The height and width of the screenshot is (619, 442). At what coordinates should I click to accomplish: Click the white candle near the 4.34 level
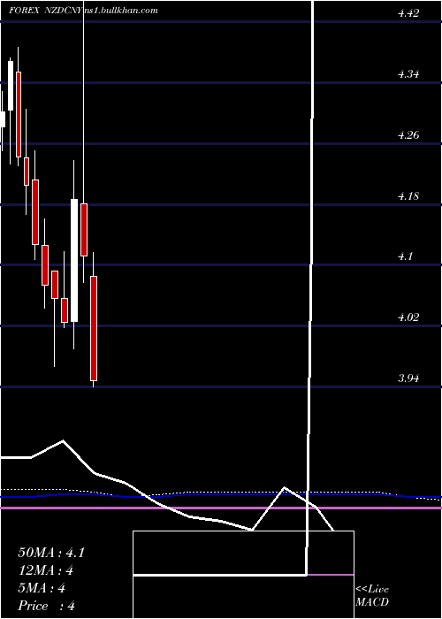click(11, 86)
